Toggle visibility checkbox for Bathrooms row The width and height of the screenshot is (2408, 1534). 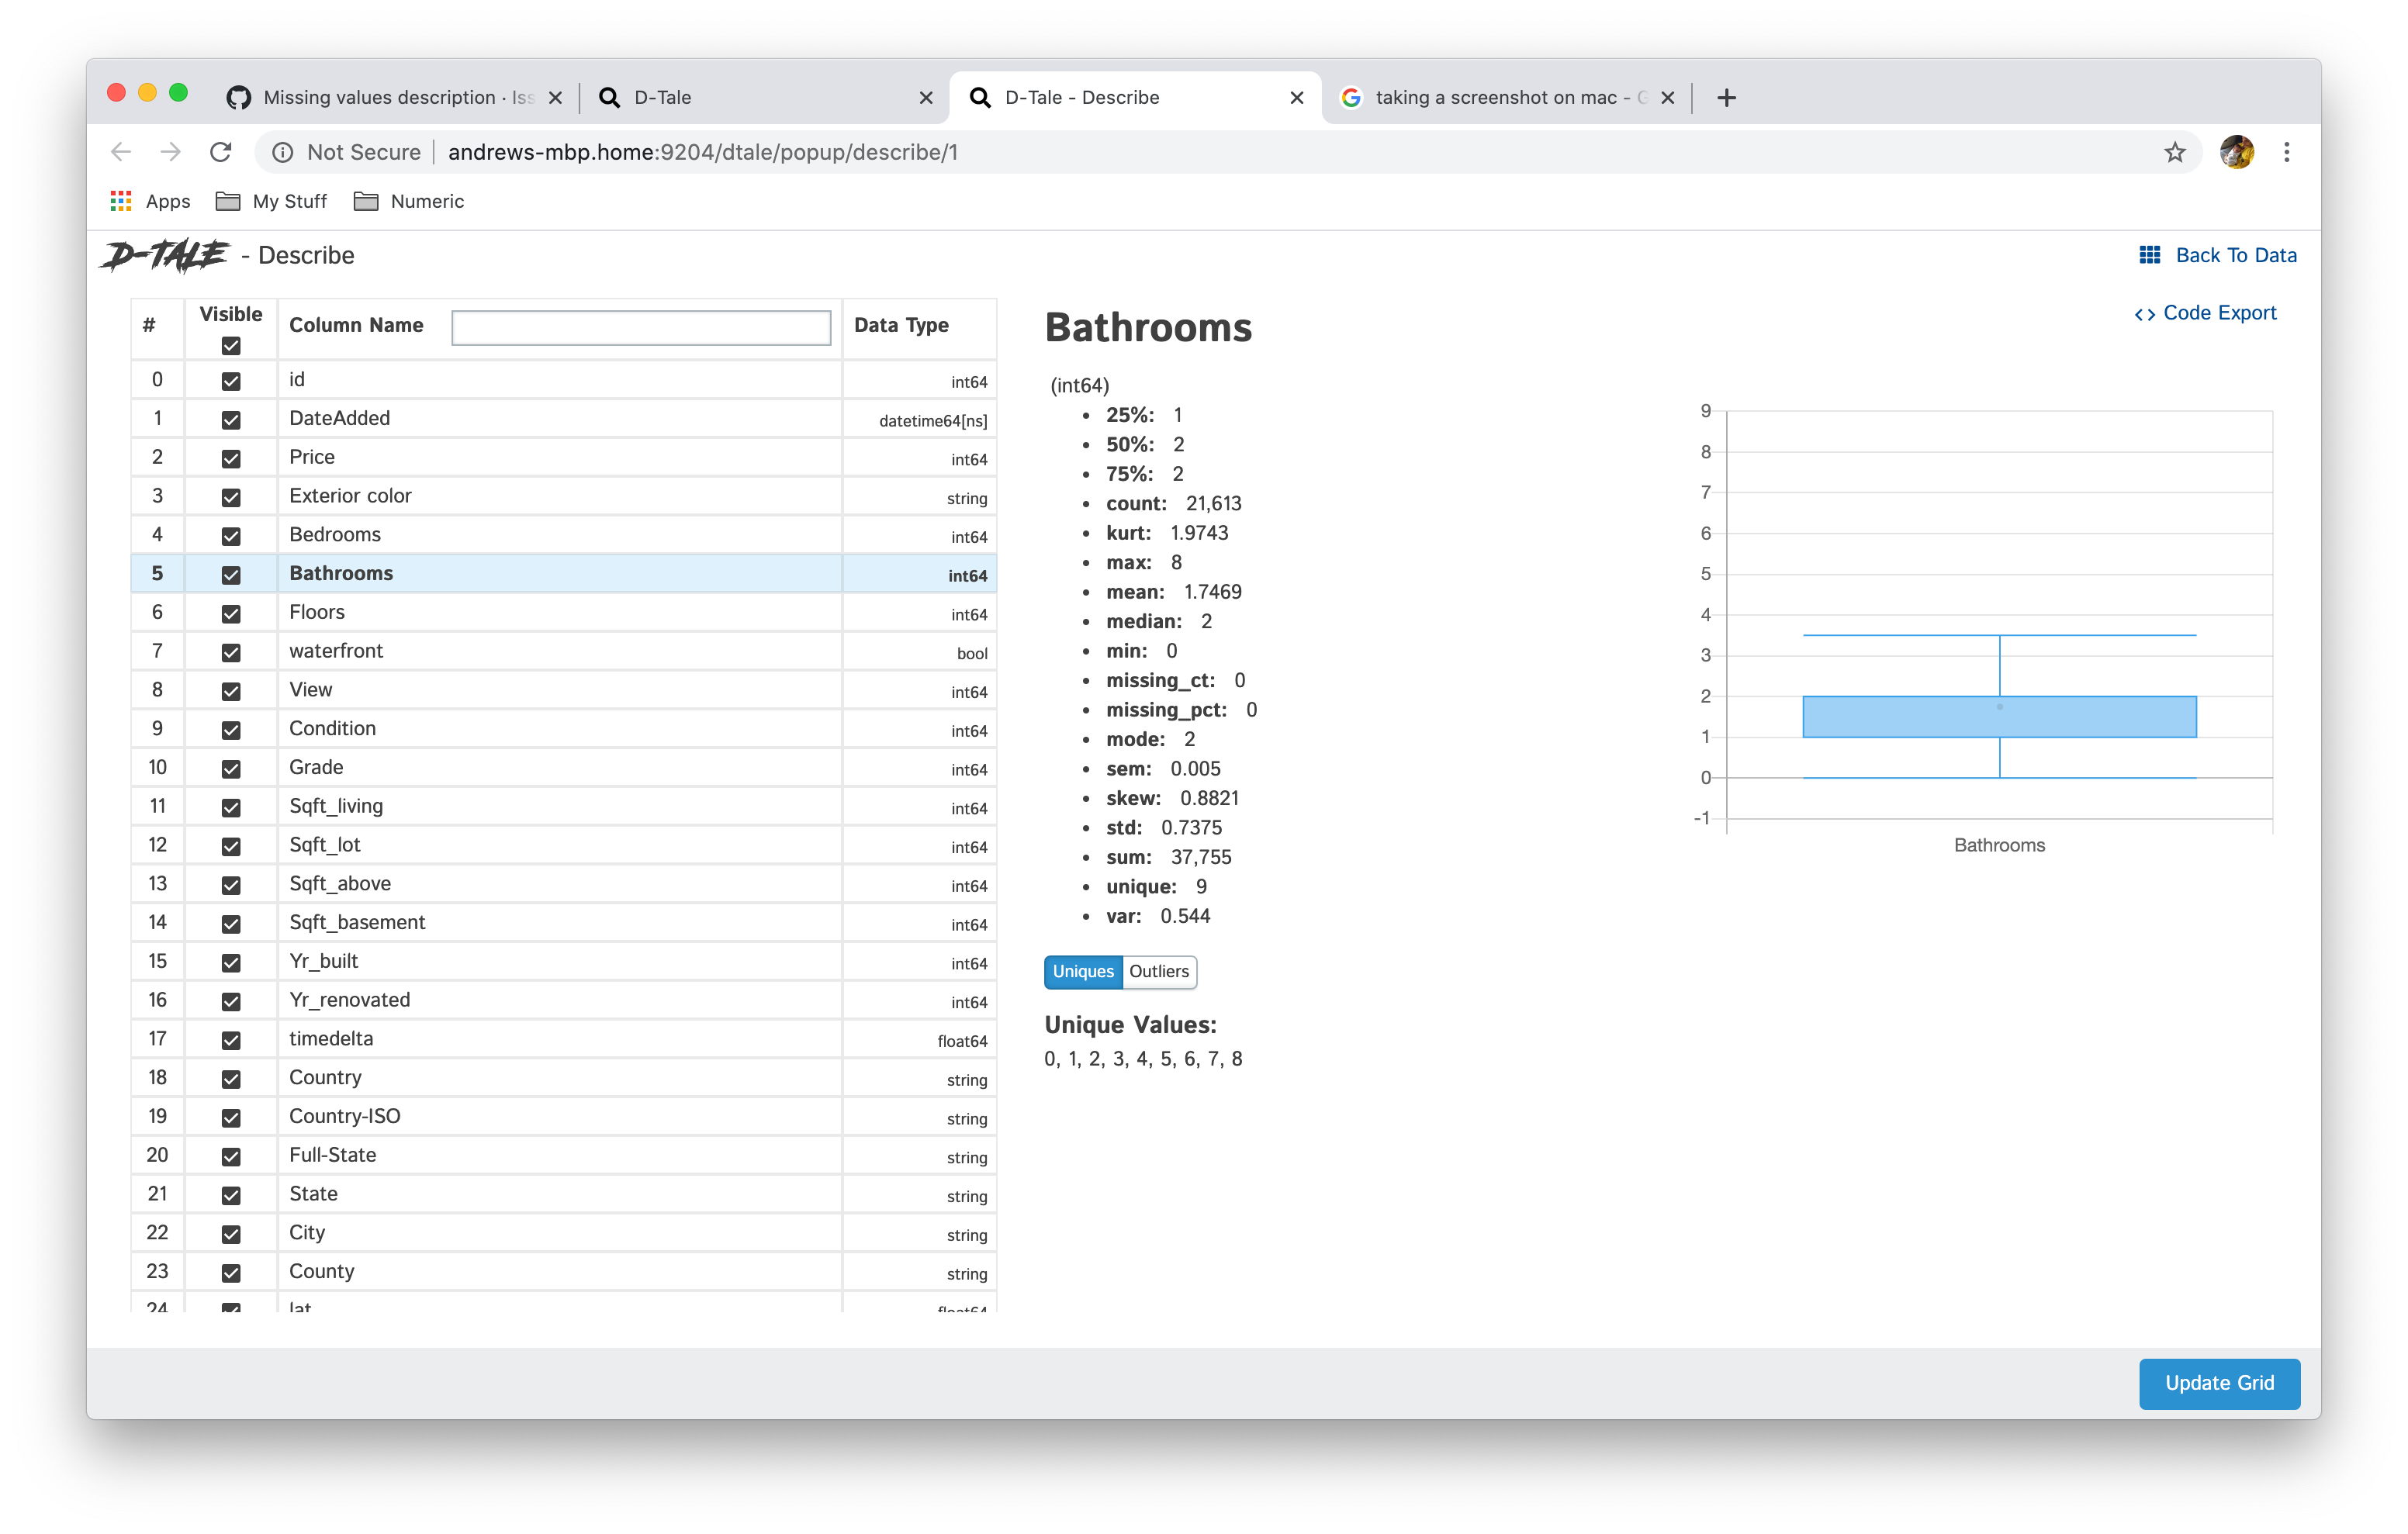click(231, 575)
